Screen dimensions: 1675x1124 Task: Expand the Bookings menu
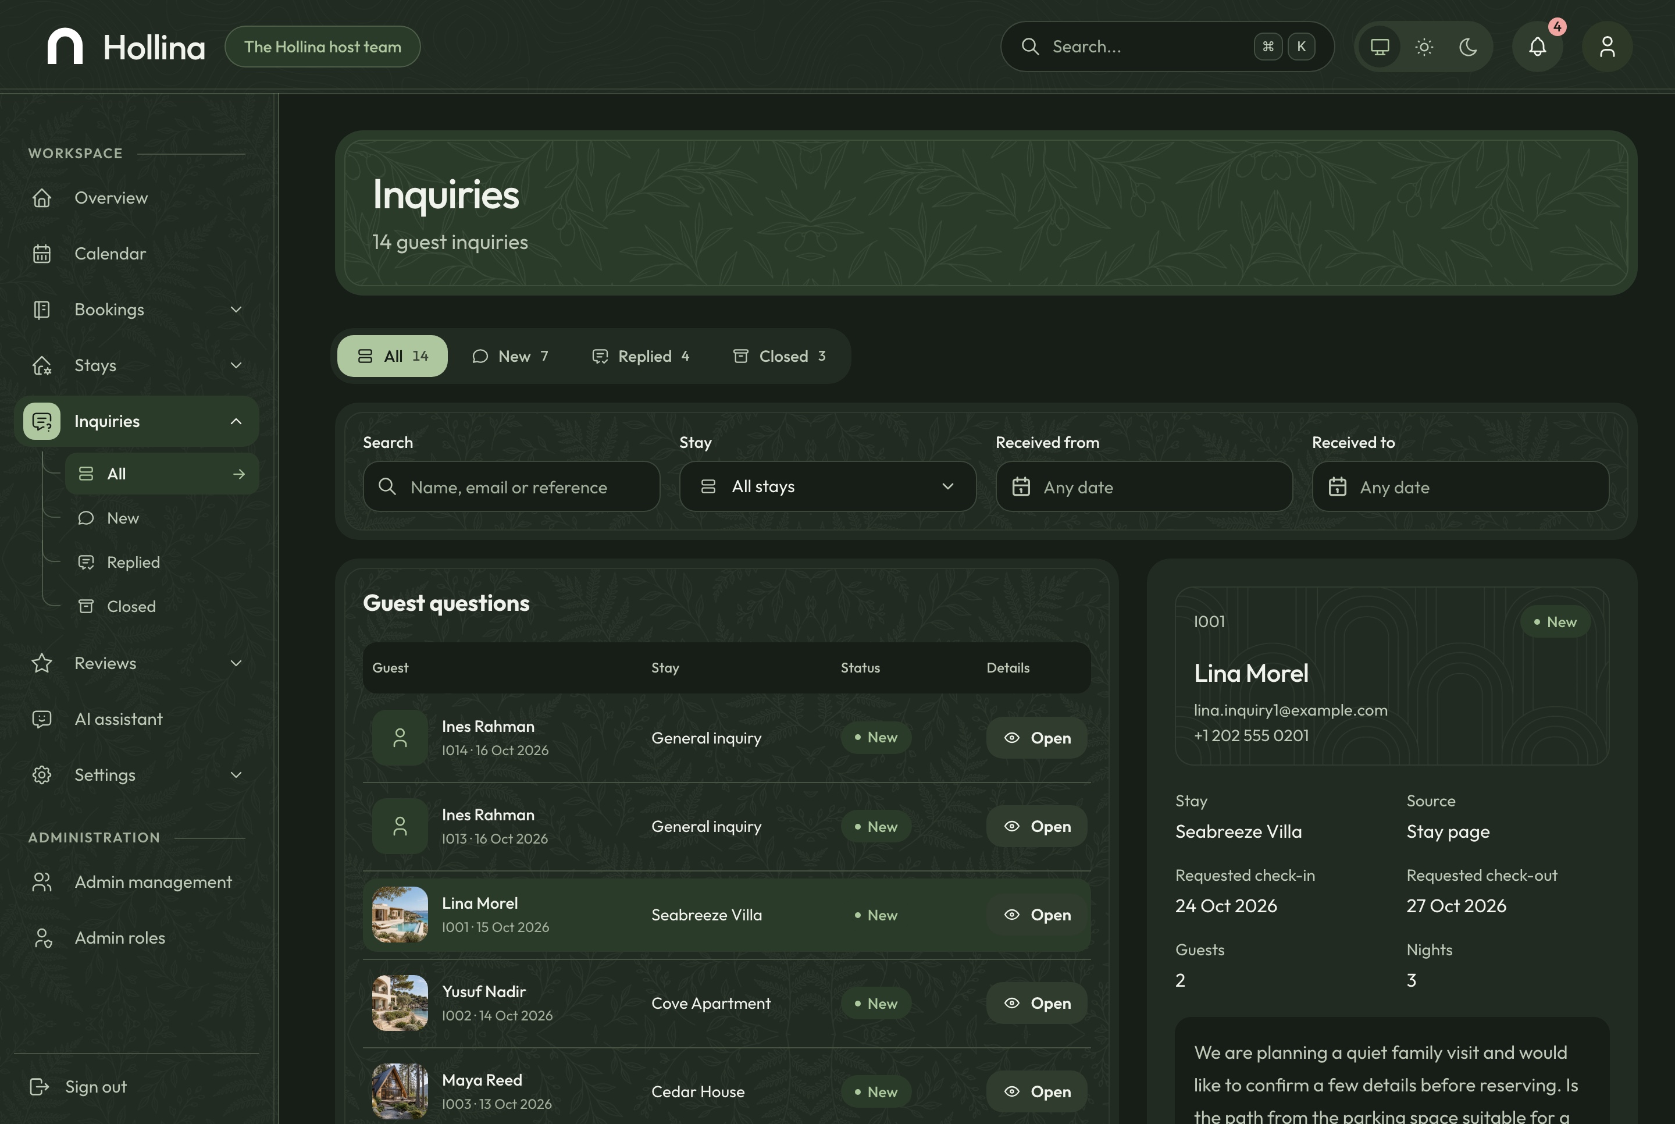136,310
